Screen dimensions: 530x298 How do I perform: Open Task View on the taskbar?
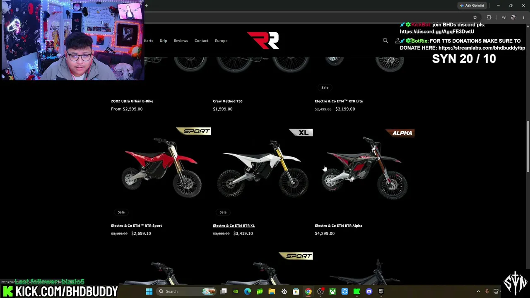pos(224,291)
